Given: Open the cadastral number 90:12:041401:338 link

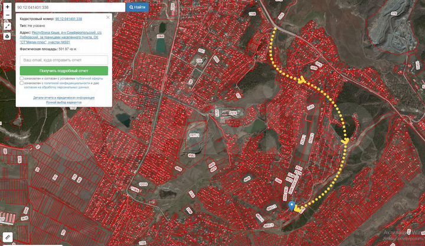Looking at the screenshot, I should click(68, 19).
